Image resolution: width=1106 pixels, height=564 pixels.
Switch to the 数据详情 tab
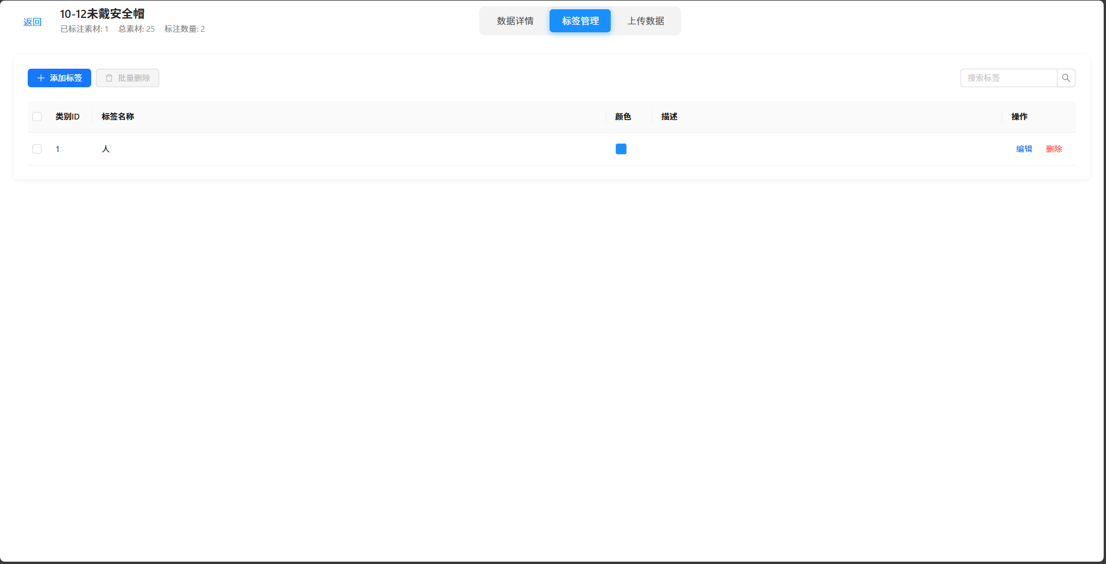[x=515, y=21]
